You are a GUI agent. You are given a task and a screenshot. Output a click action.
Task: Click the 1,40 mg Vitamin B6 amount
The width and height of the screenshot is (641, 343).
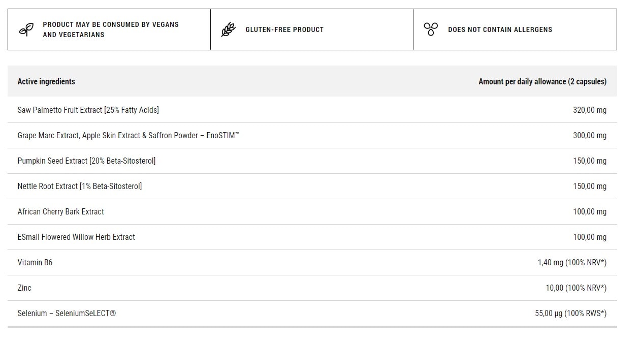(x=572, y=262)
